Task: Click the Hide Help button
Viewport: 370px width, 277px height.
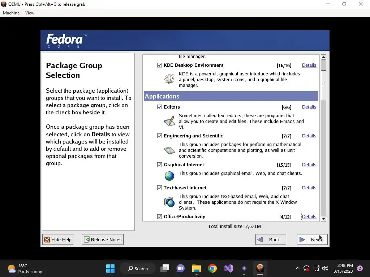Action: pos(58,239)
